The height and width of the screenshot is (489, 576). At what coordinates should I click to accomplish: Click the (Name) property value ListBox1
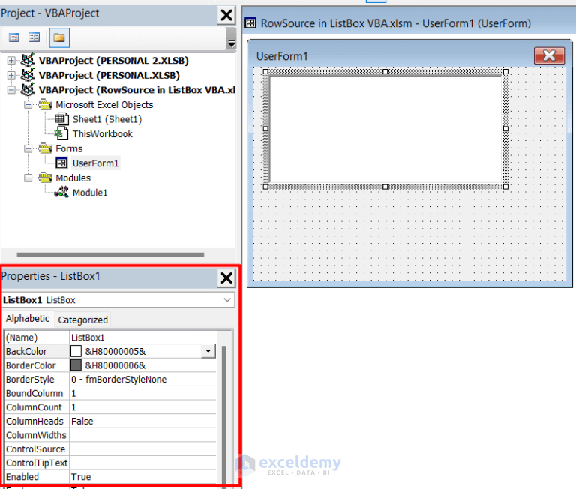coord(143,337)
